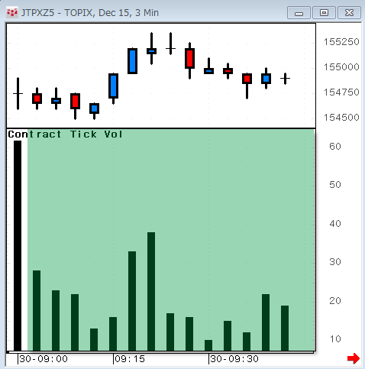Image resolution: width=365 pixels, height=369 pixels.
Task: Select the tallest black volume bar
Action: pyautogui.click(x=18, y=246)
